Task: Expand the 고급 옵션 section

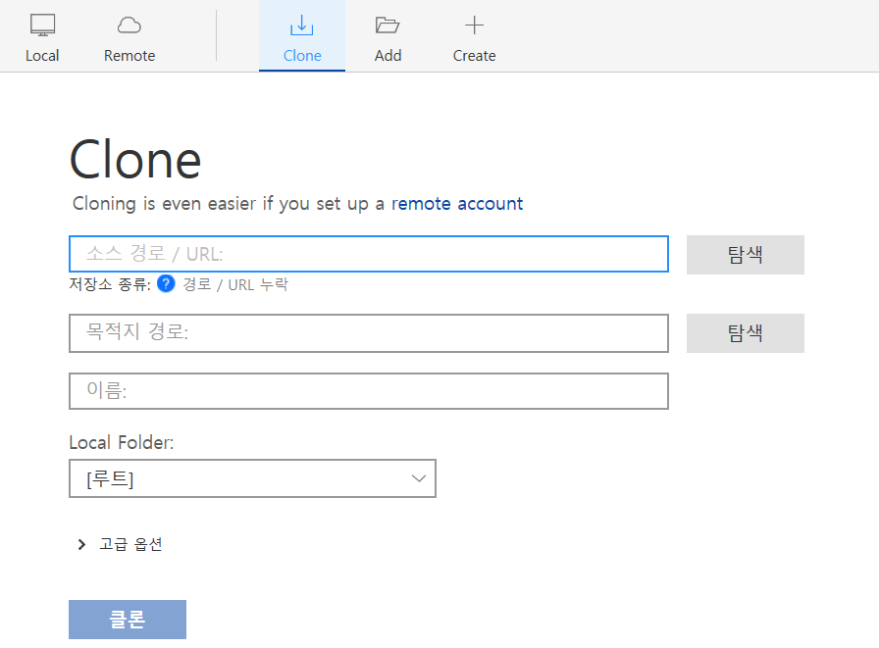Action: [120, 544]
